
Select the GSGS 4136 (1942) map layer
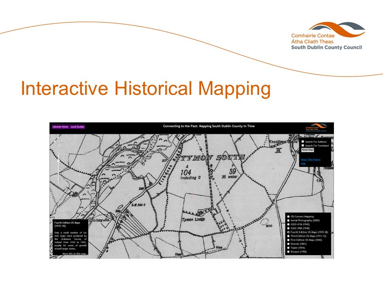[x=288, y=224]
